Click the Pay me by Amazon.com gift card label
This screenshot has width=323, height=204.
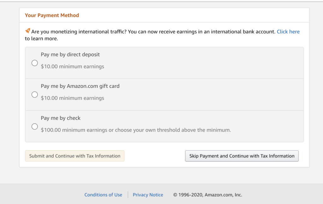(x=80, y=86)
